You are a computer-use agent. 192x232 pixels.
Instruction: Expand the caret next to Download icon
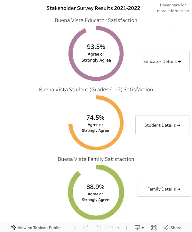click(x=143, y=228)
